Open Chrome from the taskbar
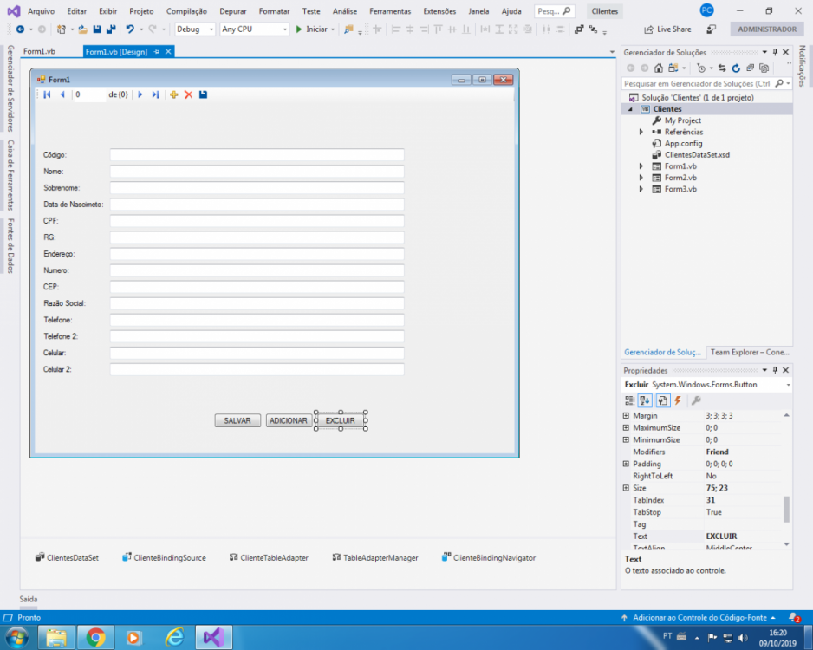The width and height of the screenshot is (813, 650). [x=95, y=637]
